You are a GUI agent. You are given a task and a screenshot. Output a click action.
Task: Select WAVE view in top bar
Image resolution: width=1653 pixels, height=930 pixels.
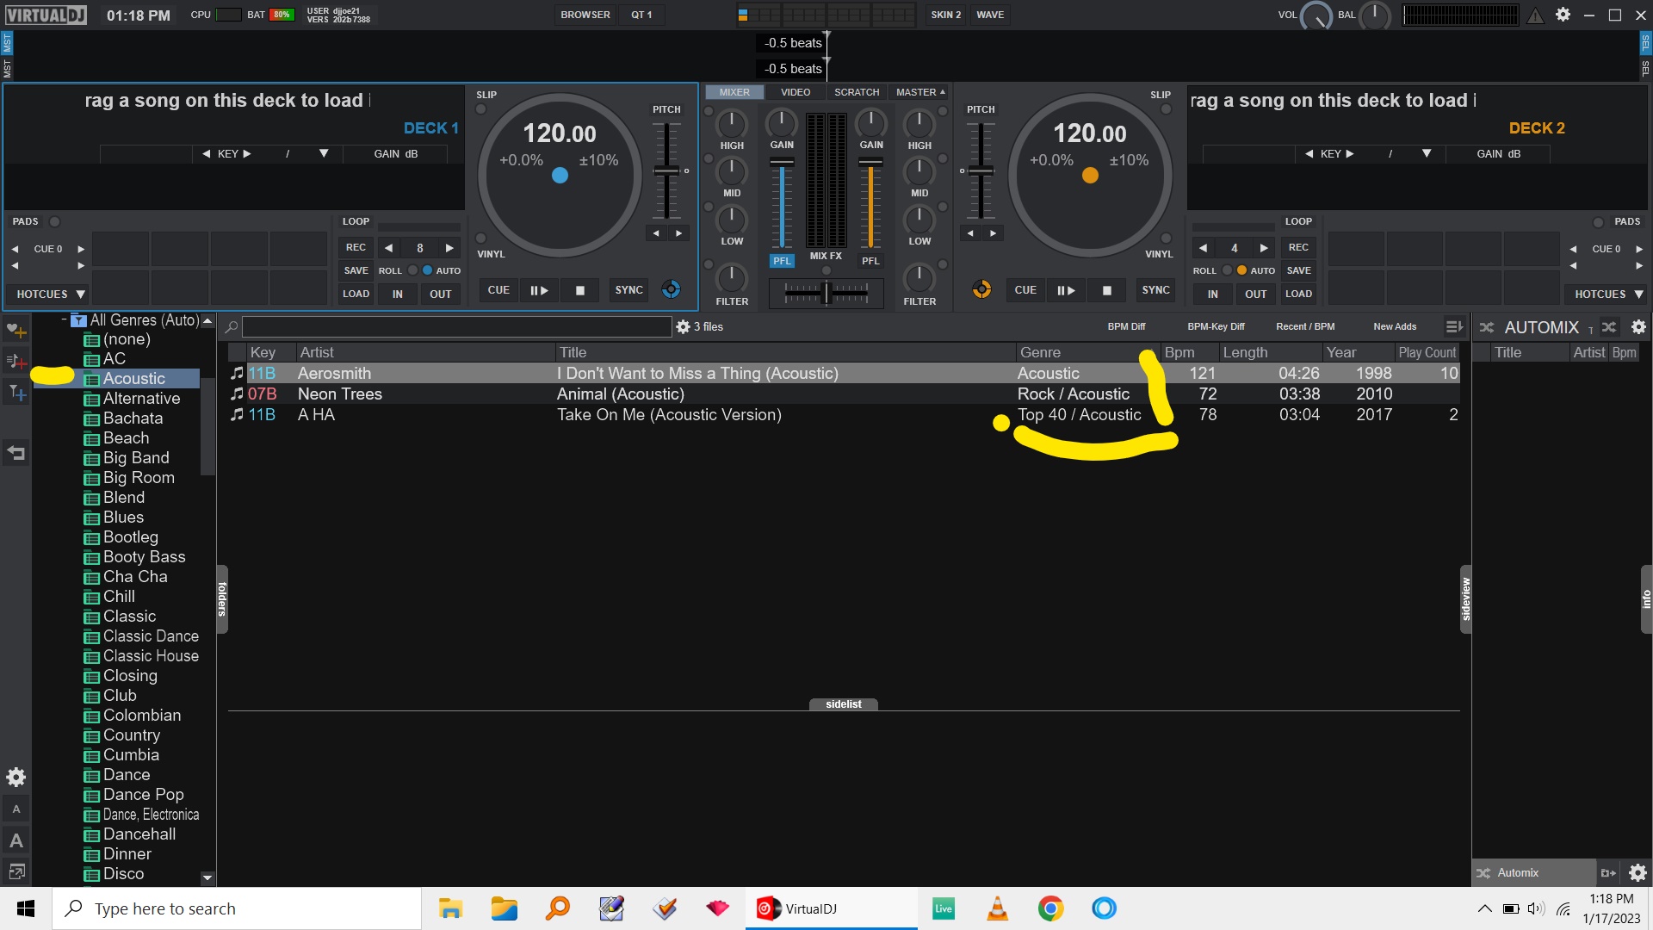[x=990, y=15]
